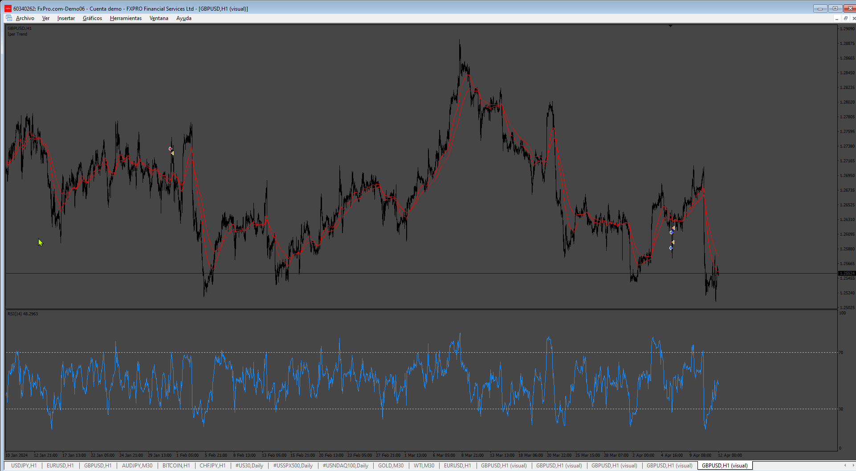Select the plain GBPUSD,H1 tab (non-visual)
The width and height of the screenshot is (856, 471).
coord(98,466)
